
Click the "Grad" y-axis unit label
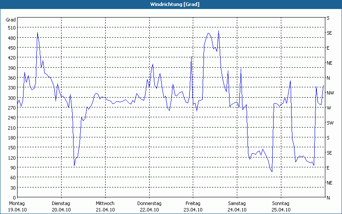tap(11, 20)
